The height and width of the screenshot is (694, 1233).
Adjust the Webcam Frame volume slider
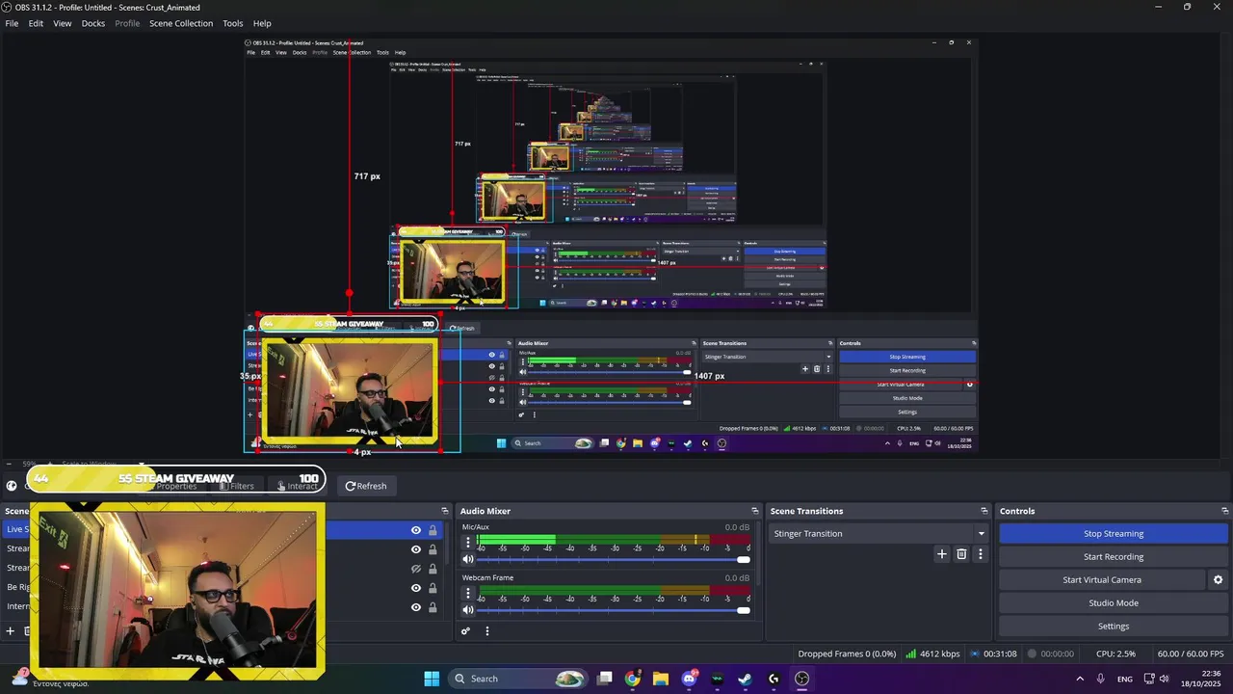click(x=614, y=609)
